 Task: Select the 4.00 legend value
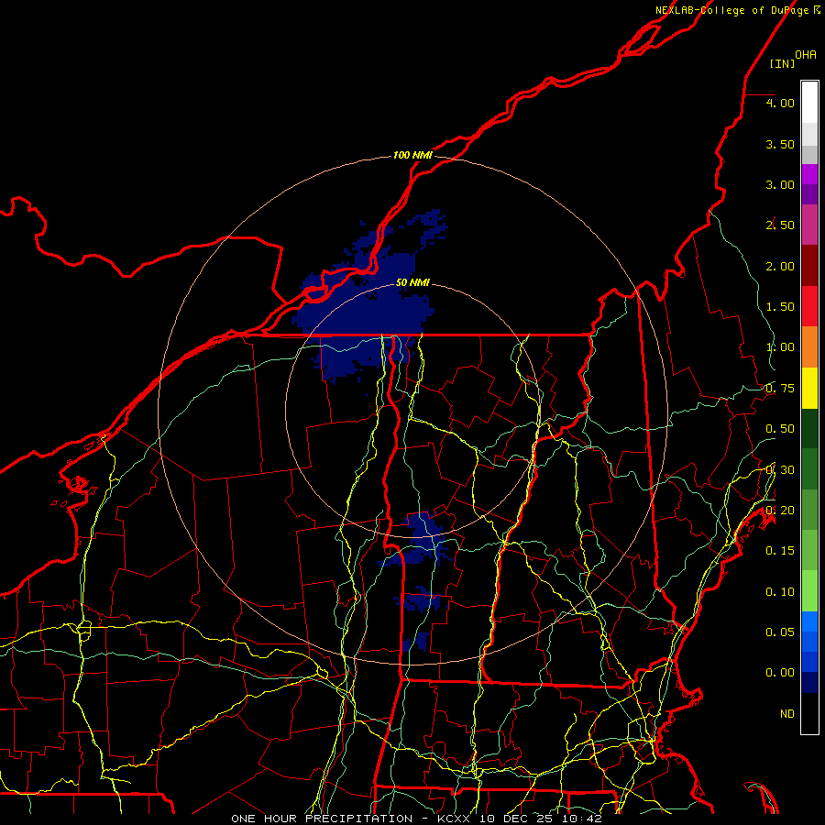coord(780,103)
